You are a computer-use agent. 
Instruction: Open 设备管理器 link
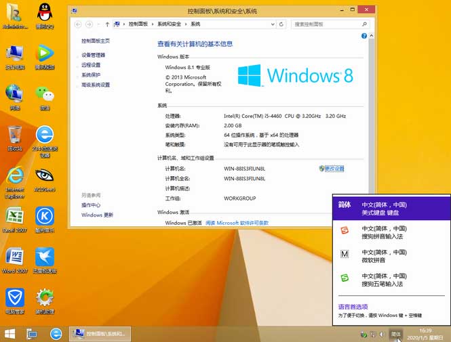(93, 55)
